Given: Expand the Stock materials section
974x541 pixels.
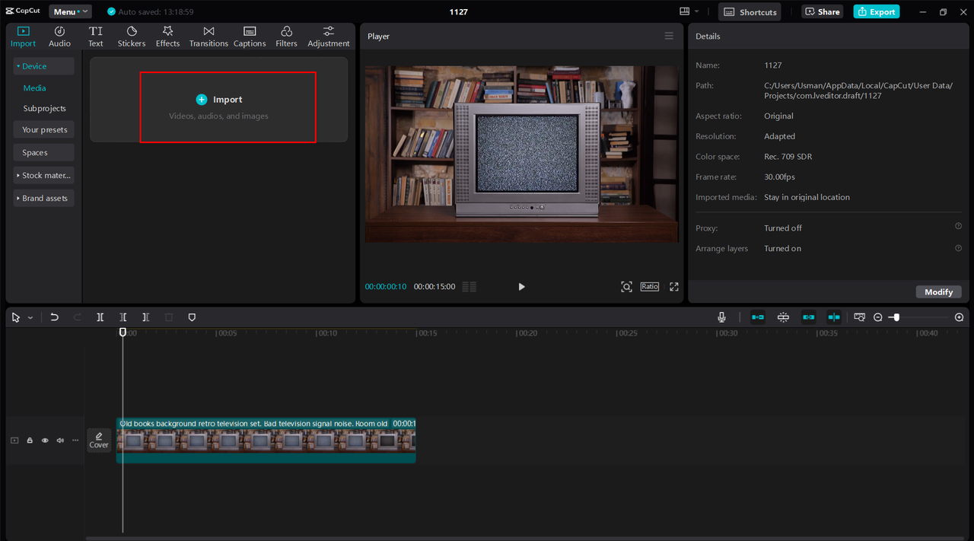Looking at the screenshot, I should tap(43, 175).
